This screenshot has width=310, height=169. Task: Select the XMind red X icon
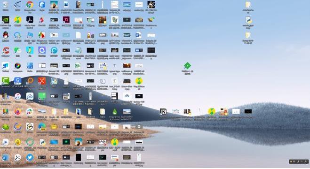[x=42, y=81]
